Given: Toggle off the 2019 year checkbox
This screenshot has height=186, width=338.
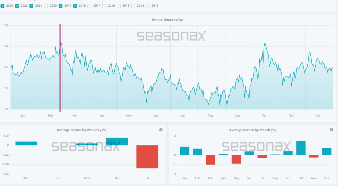Looking at the screenshot, I should [60, 6].
